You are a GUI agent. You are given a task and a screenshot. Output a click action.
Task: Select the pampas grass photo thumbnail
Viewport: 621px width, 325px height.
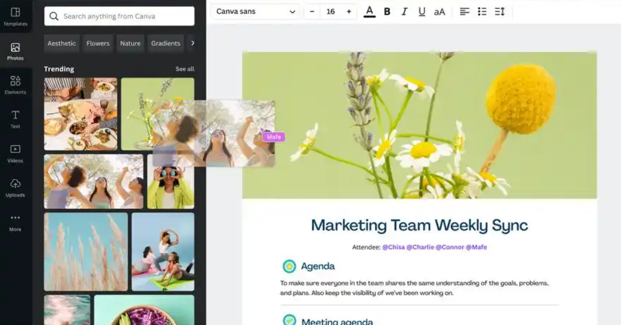(x=86, y=252)
